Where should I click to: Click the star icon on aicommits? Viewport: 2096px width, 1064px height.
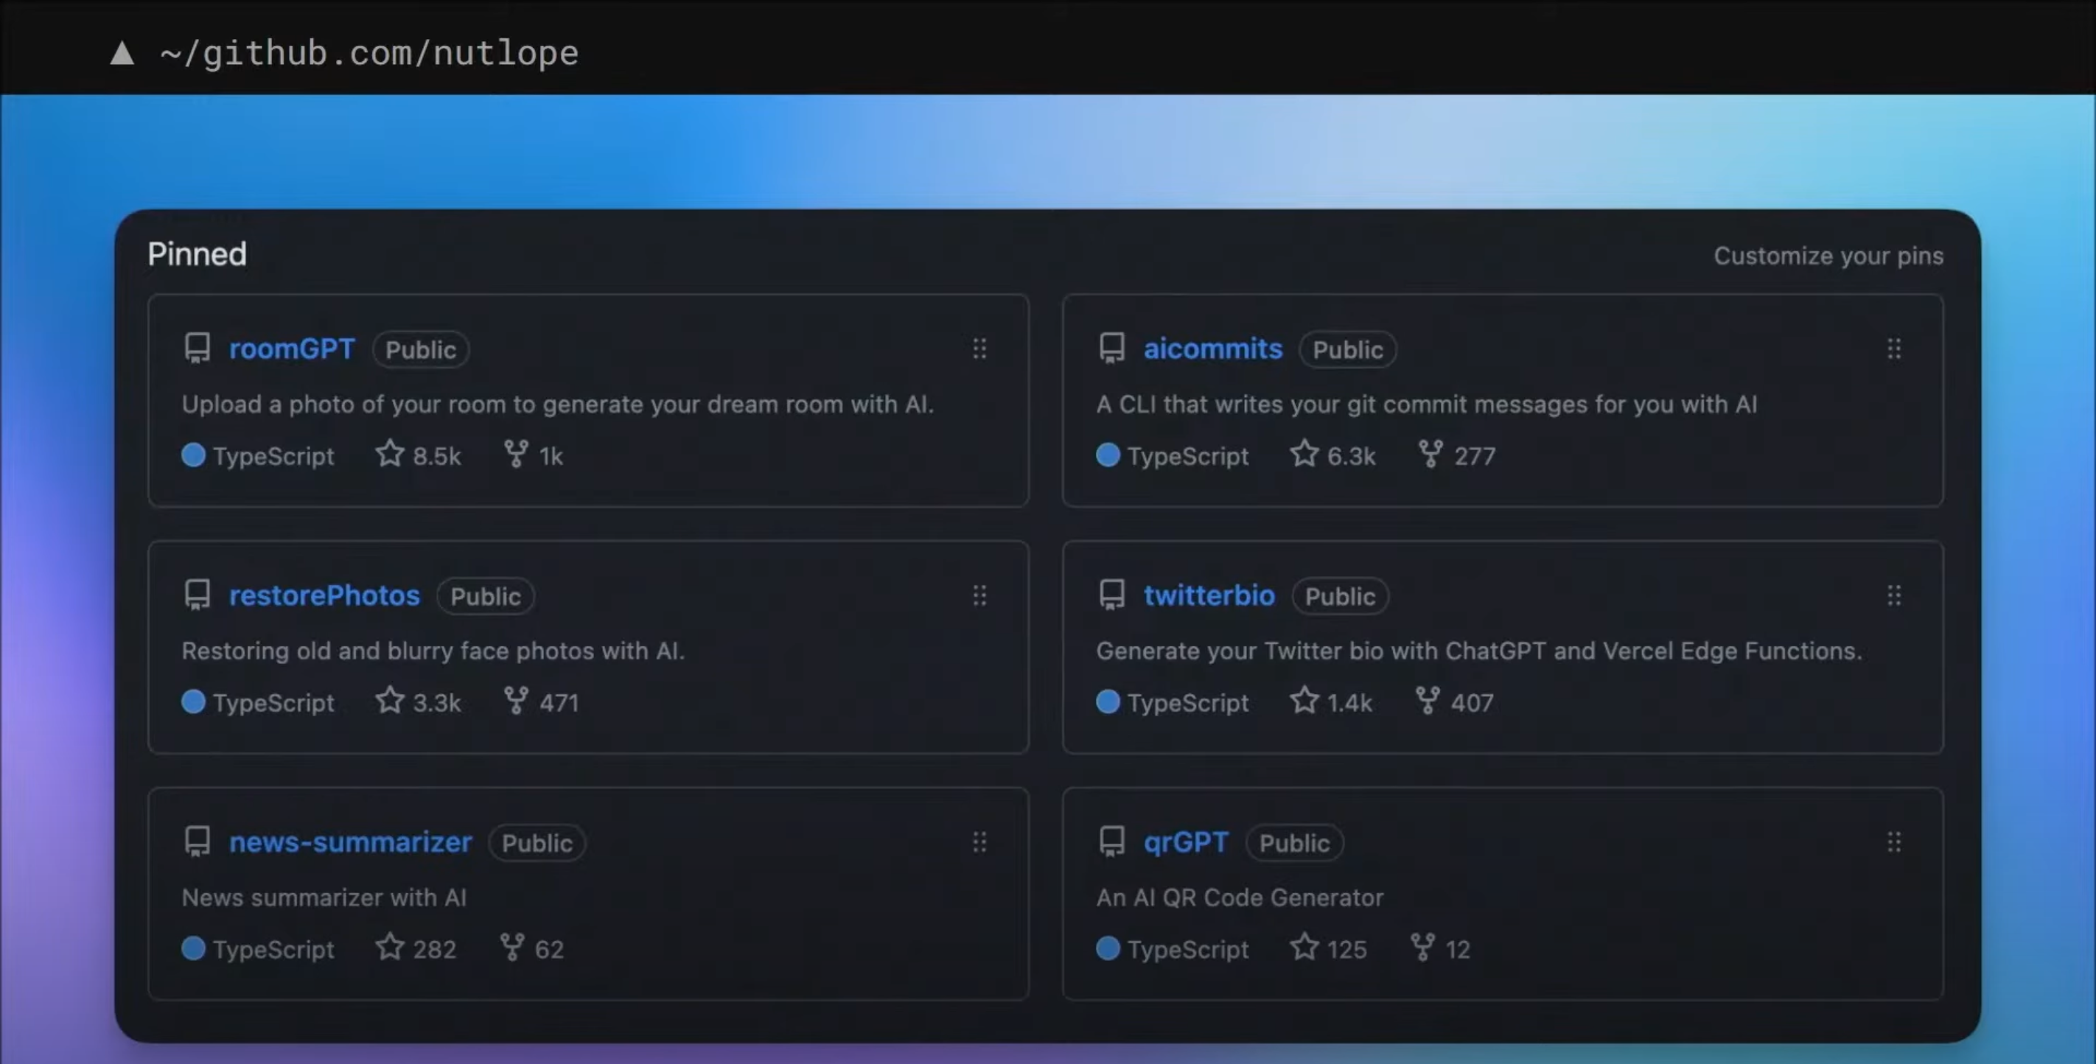(1304, 453)
